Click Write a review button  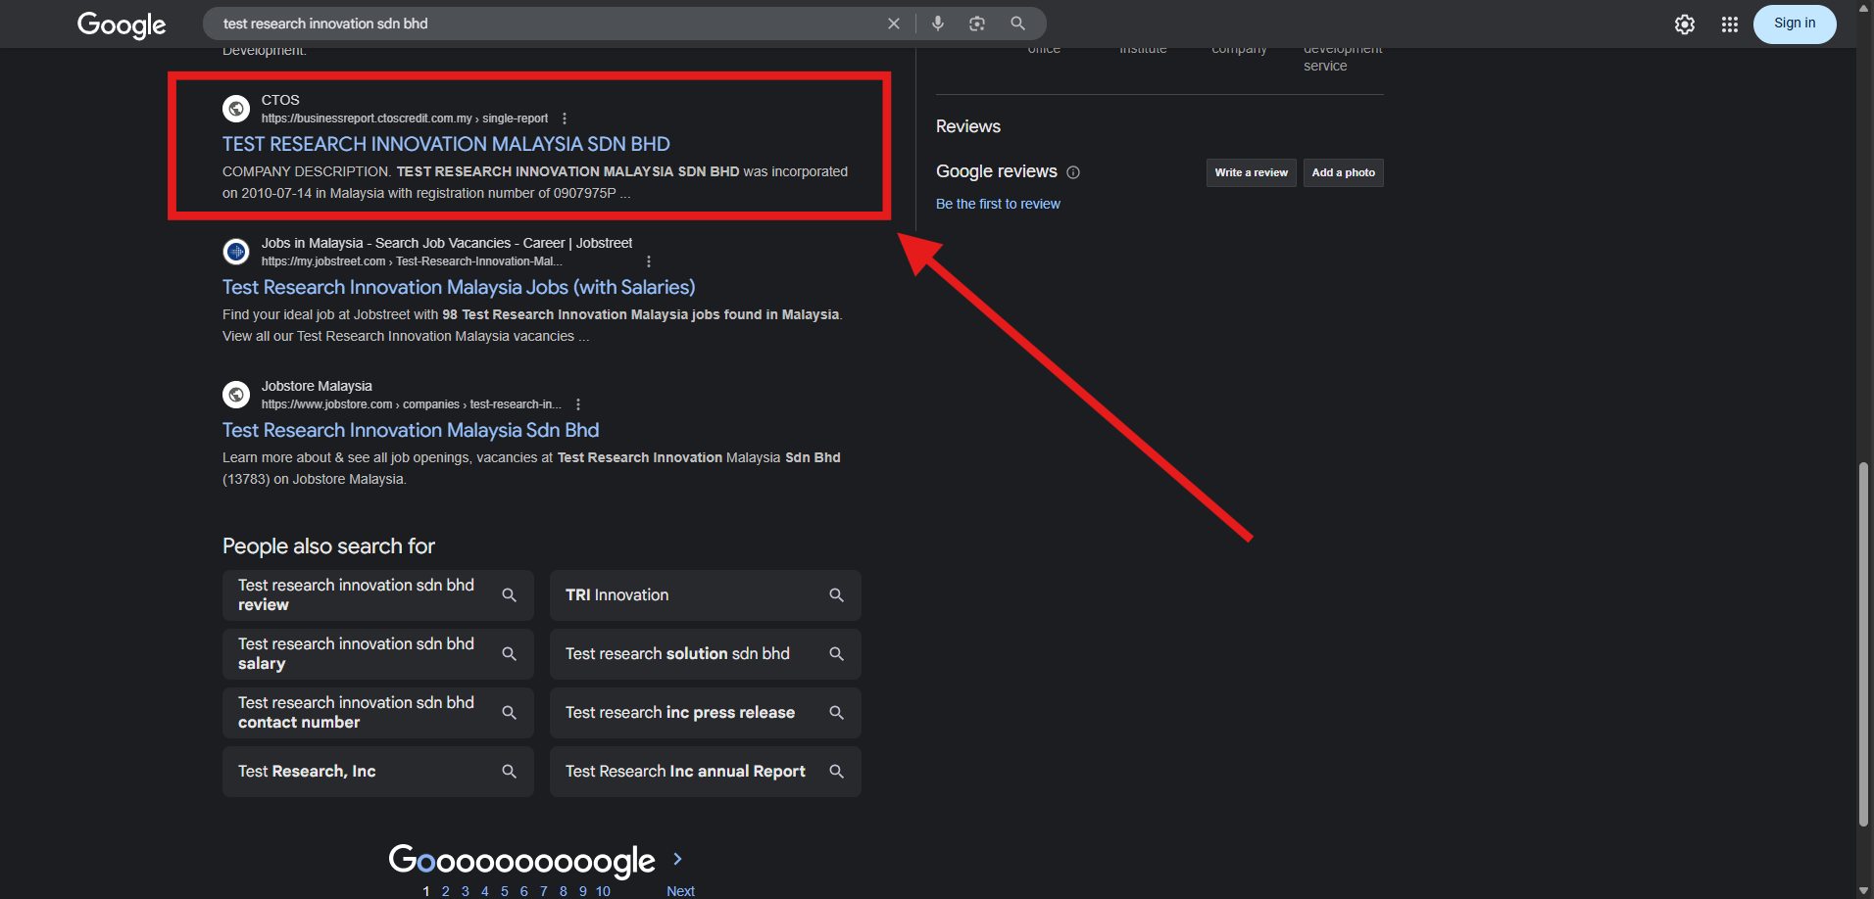1252,172
